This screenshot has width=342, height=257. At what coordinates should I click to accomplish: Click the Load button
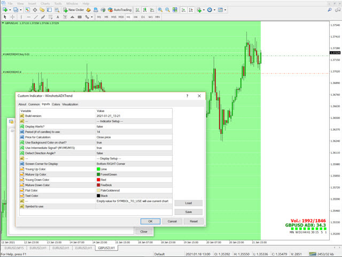click(188, 203)
